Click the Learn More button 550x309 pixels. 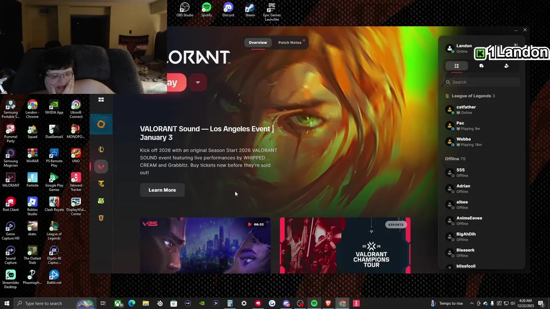[162, 190]
